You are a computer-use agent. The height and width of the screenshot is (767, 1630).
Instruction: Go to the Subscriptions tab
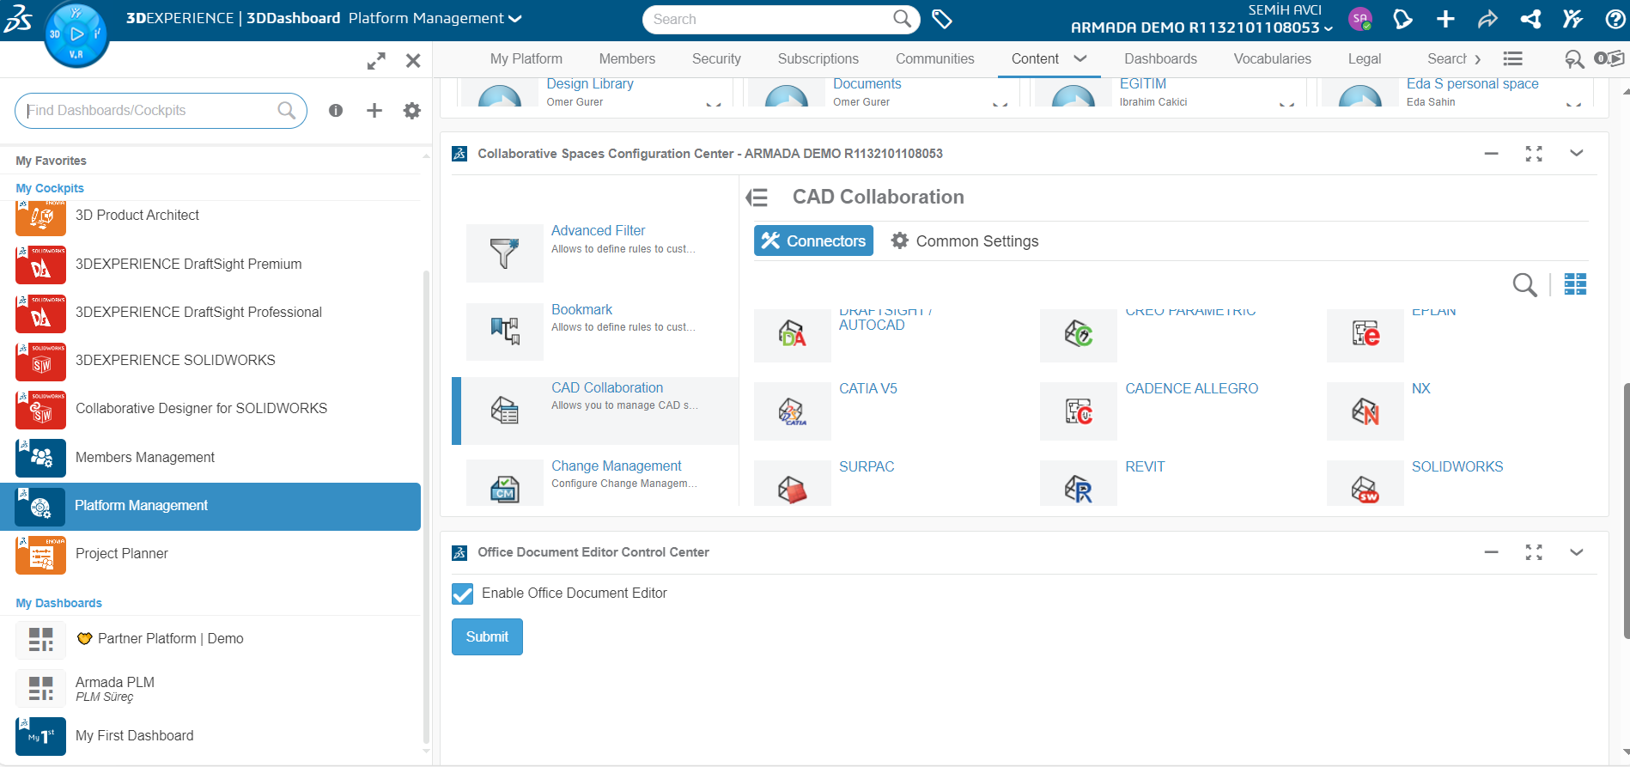click(818, 58)
